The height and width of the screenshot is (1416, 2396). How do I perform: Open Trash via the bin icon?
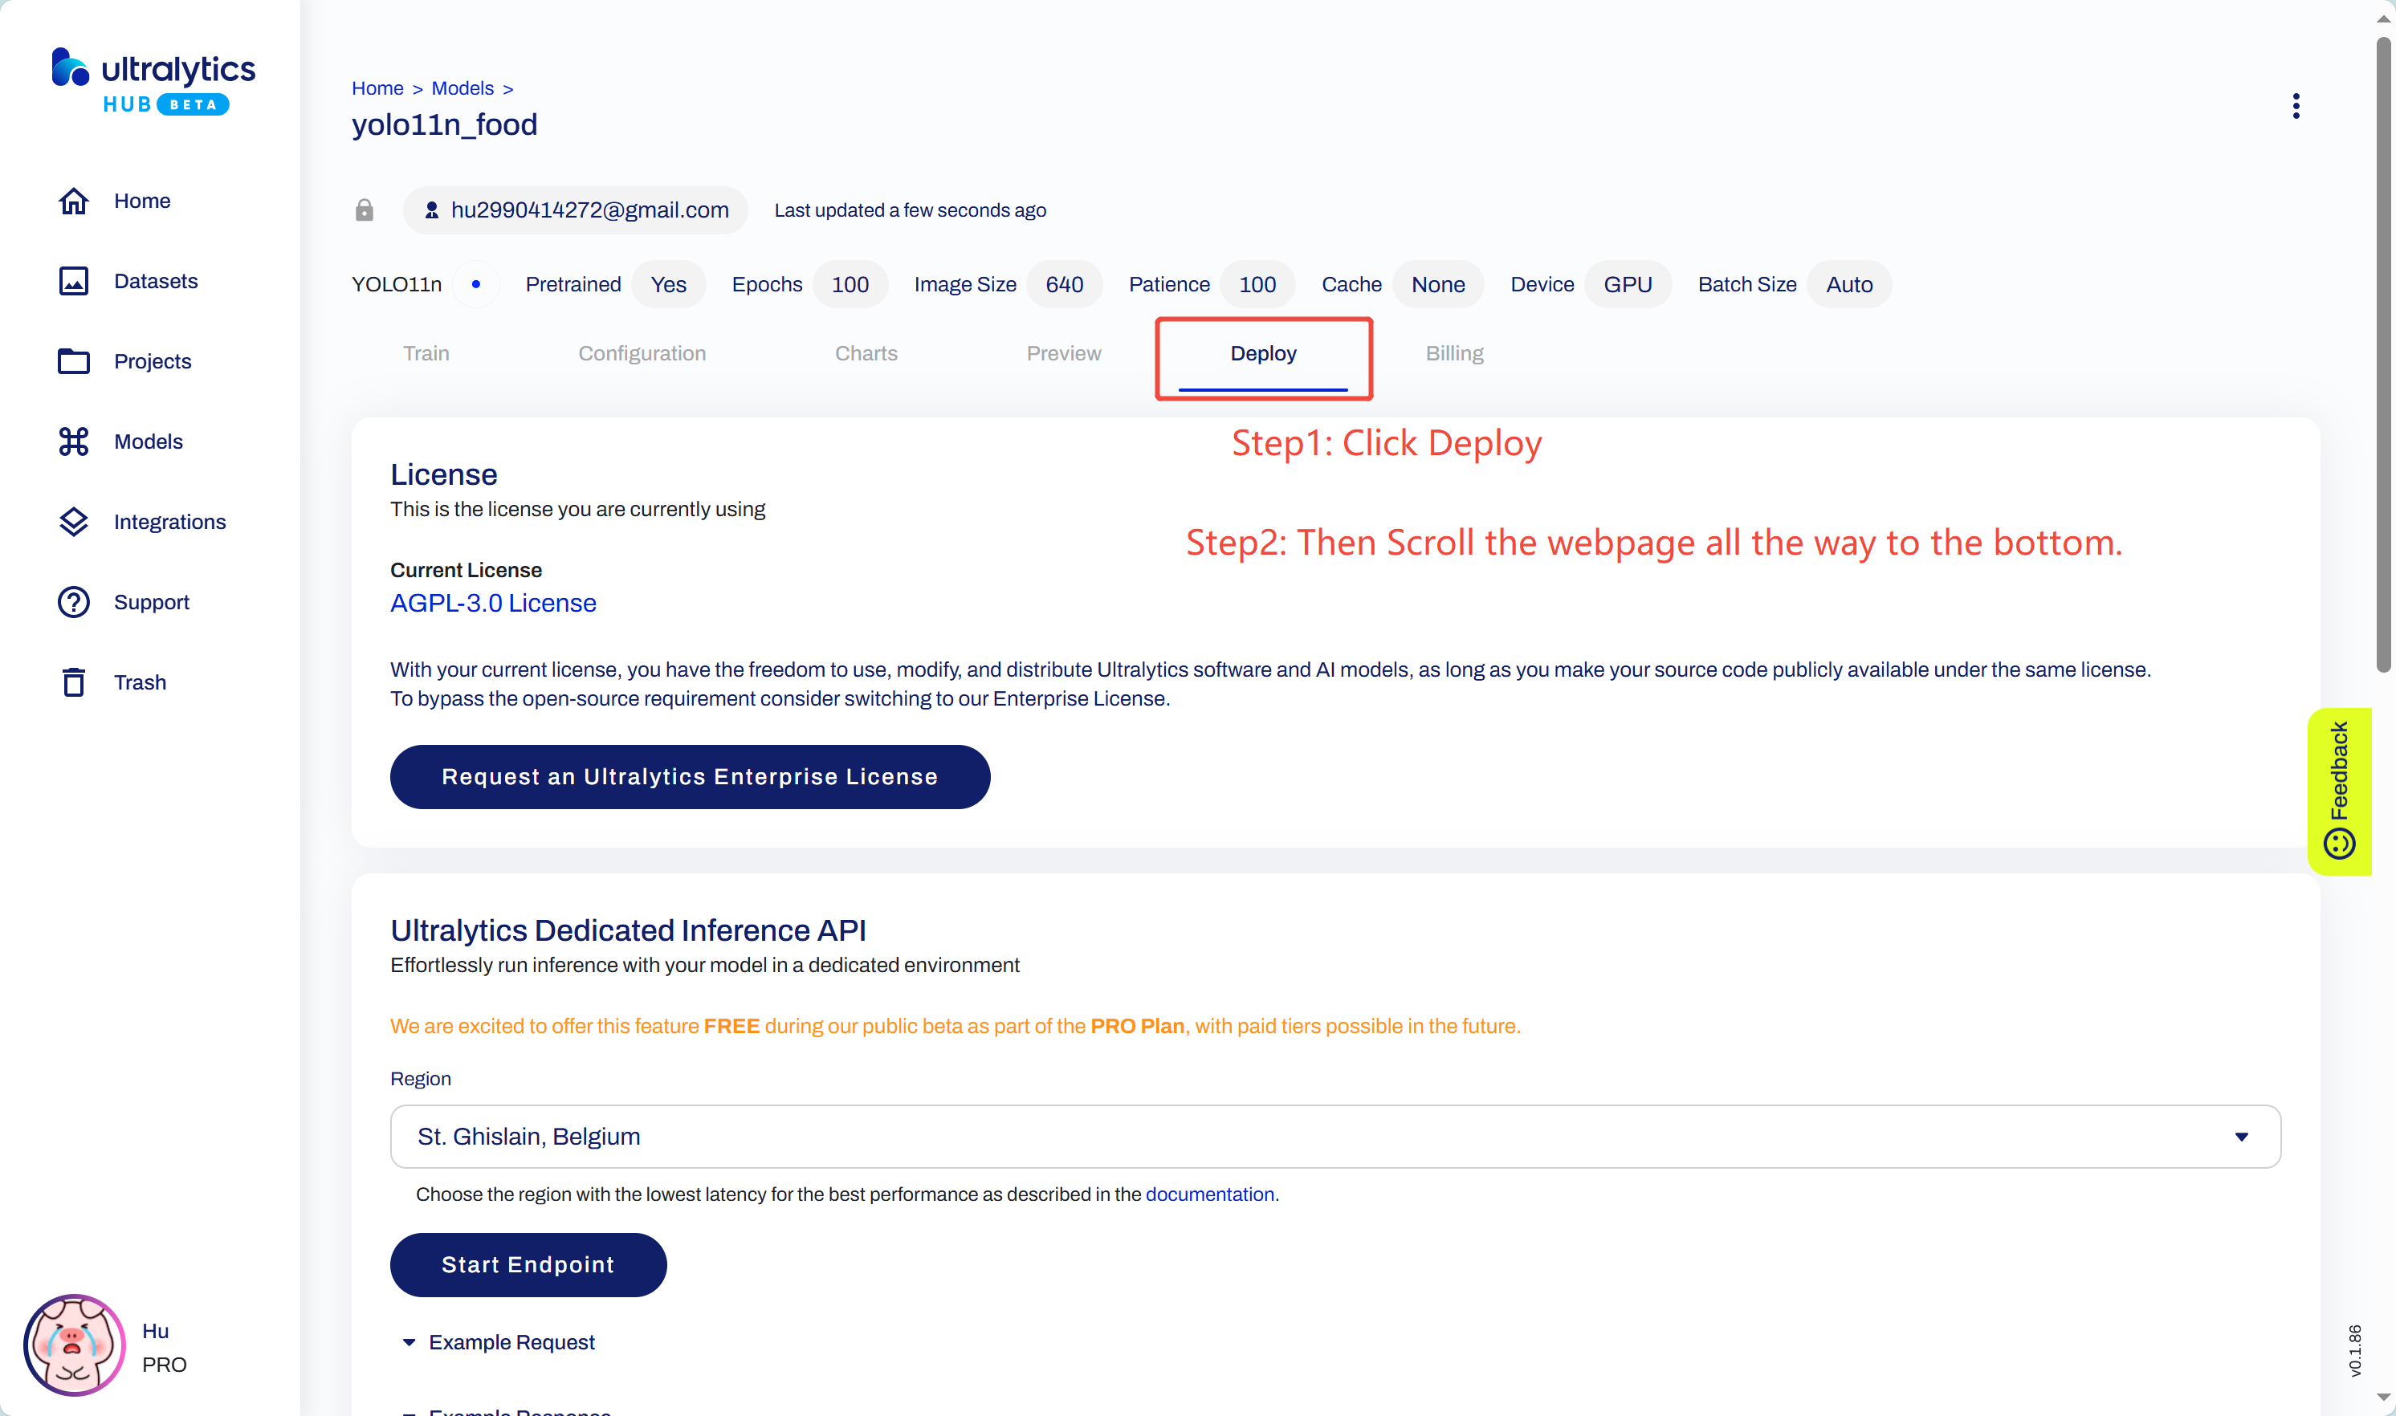(x=74, y=682)
